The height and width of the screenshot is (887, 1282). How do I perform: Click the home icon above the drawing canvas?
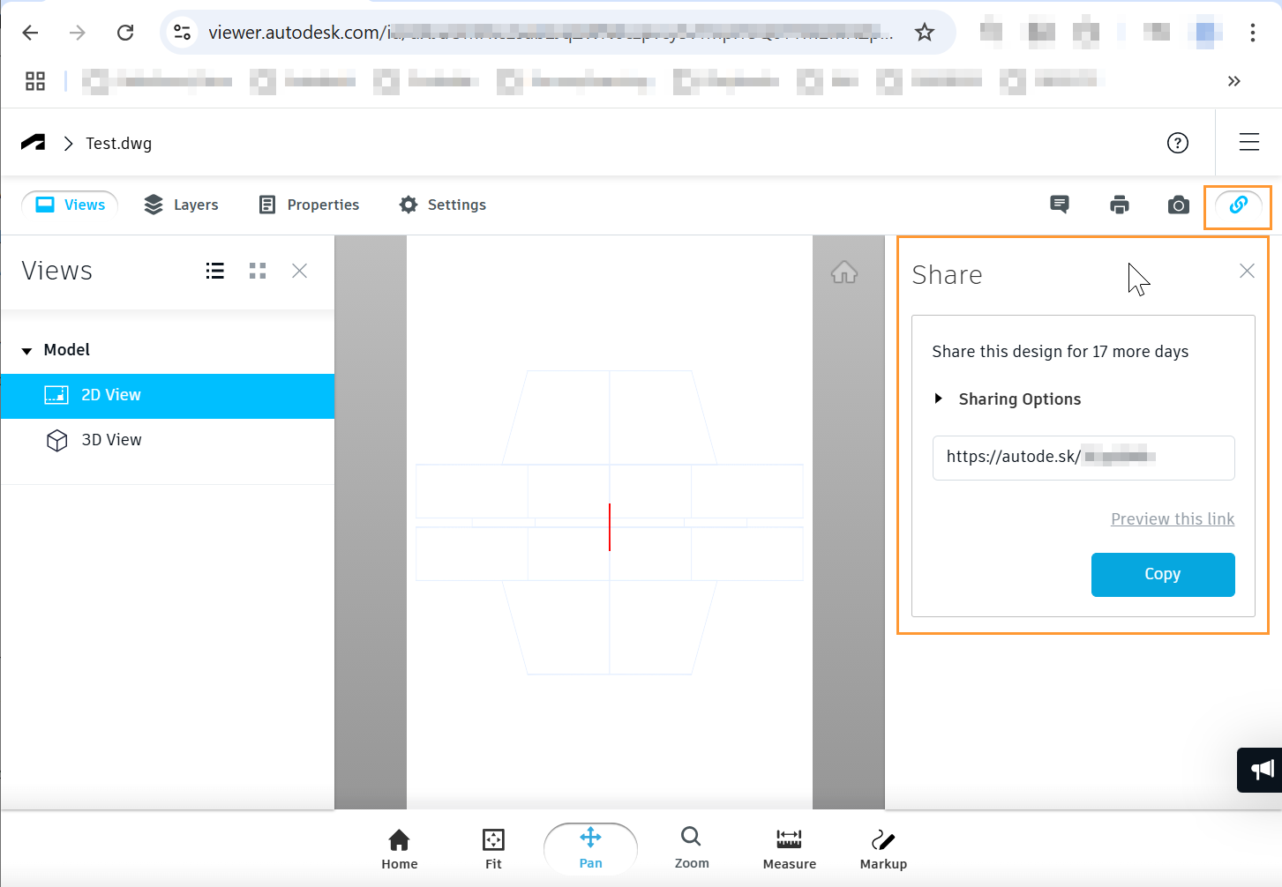[x=844, y=272]
